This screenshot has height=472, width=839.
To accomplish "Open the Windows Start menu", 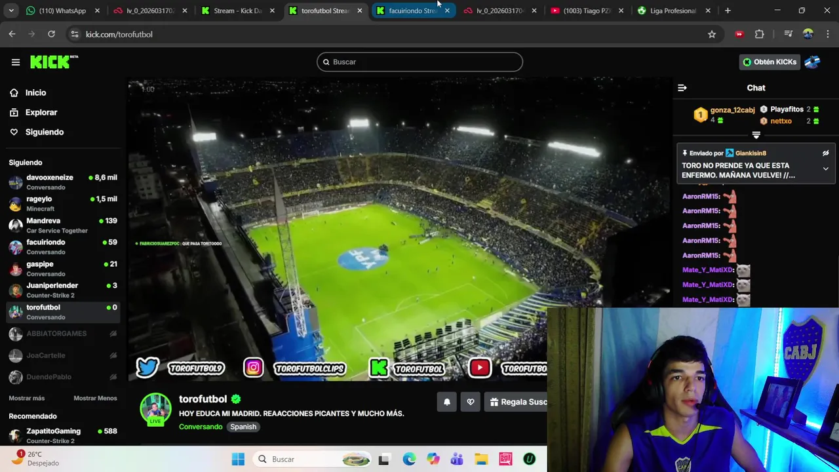I will [x=238, y=460].
